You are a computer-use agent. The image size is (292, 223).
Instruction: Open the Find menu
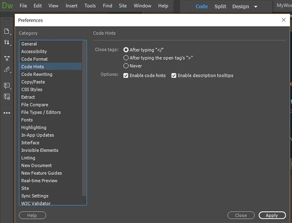pos(108,6)
